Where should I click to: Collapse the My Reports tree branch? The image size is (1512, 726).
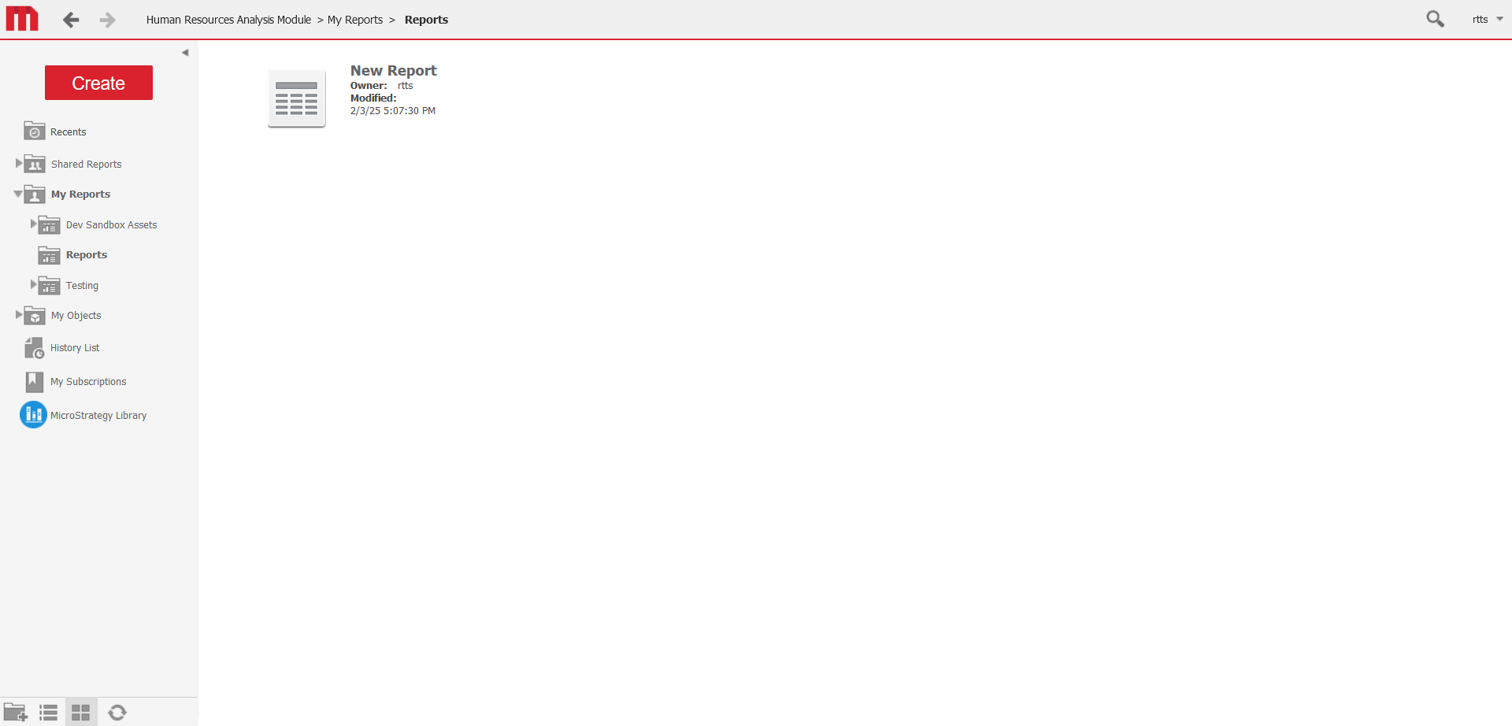click(17, 193)
